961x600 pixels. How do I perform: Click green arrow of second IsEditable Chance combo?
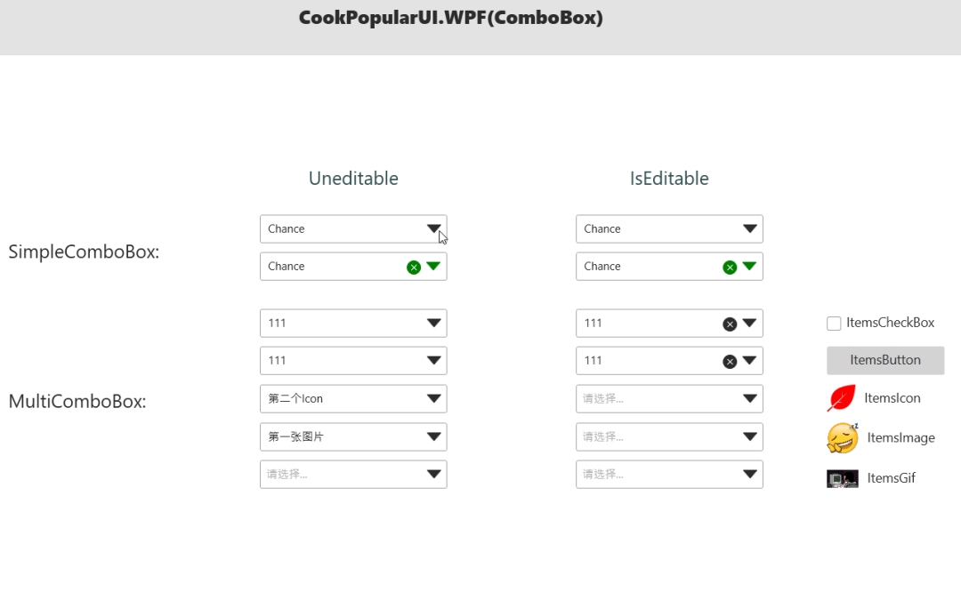pyautogui.click(x=749, y=266)
